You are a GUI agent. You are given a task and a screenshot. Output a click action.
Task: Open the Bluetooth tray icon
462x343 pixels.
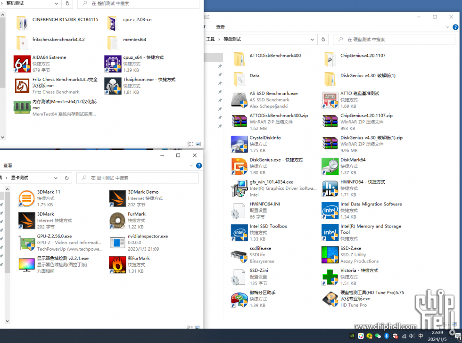click(387, 336)
